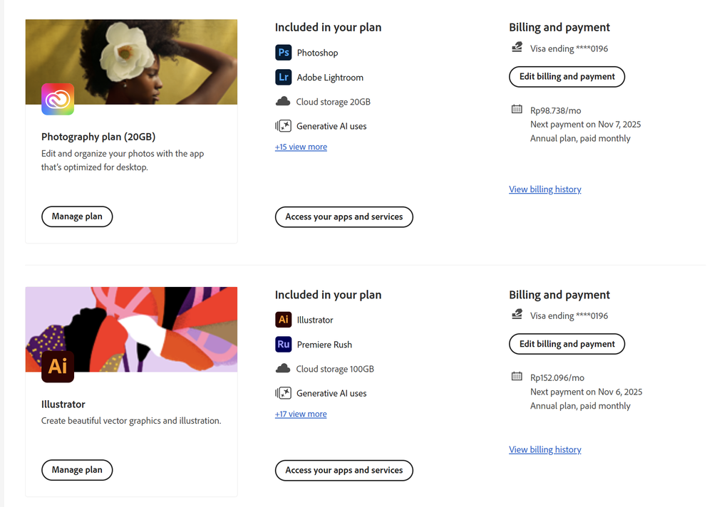Image resolution: width=712 pixels, height=507 pixels.
Task: Access apps and services for Illustrator plan
Action: click(344, 470)
